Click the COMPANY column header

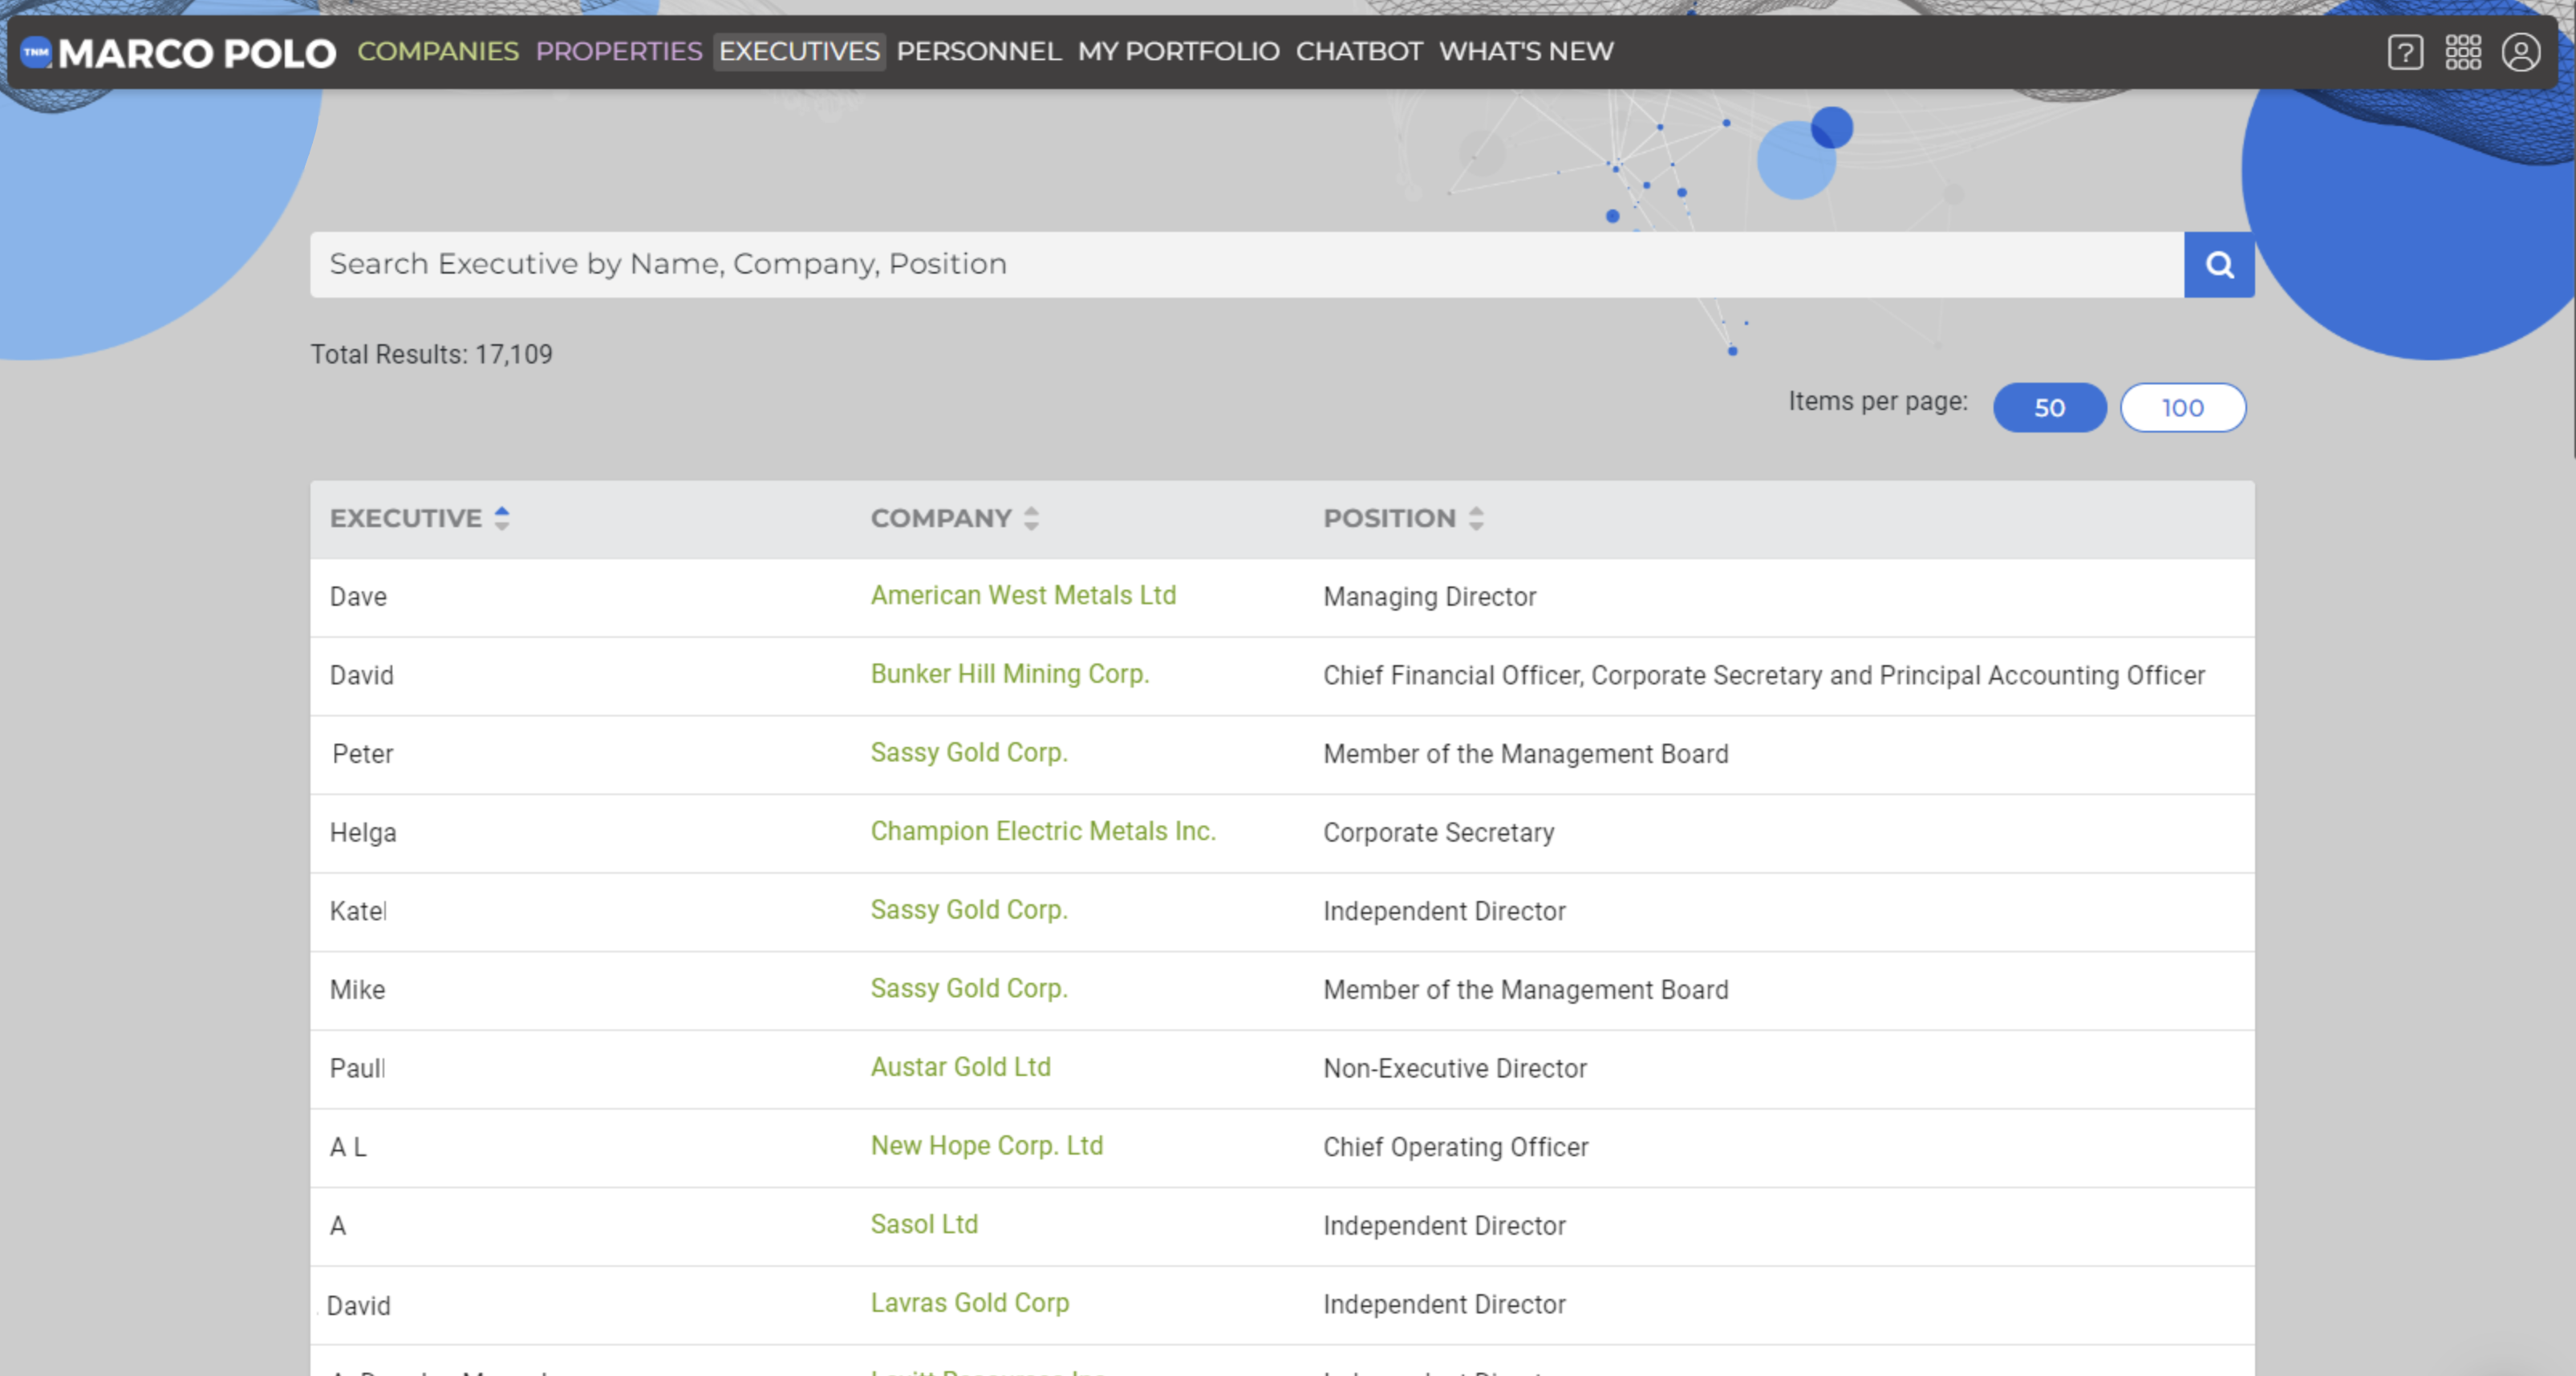[x=941, y=518]
